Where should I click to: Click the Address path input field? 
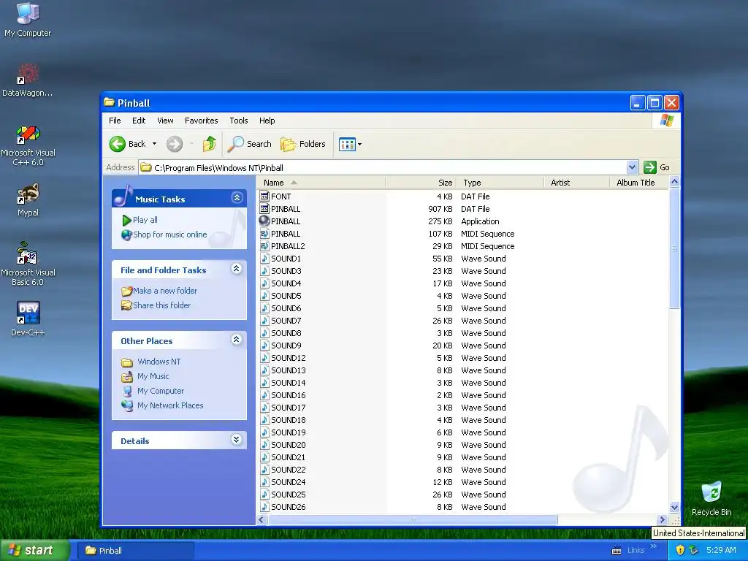pos(389,167)
